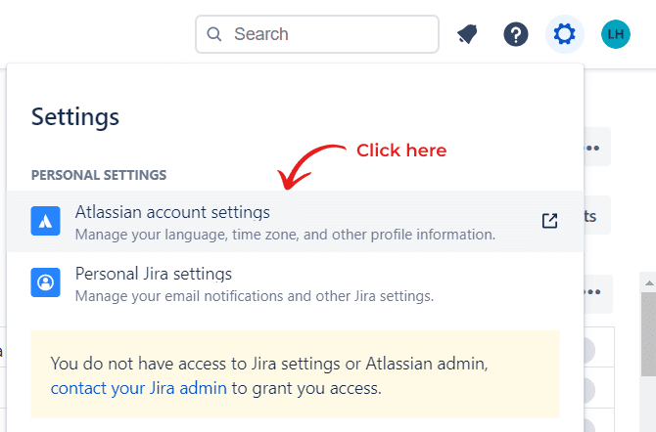Open the notifications bell
The width and height of the screenshot is (656, 432).
click(x=467, y=34)
